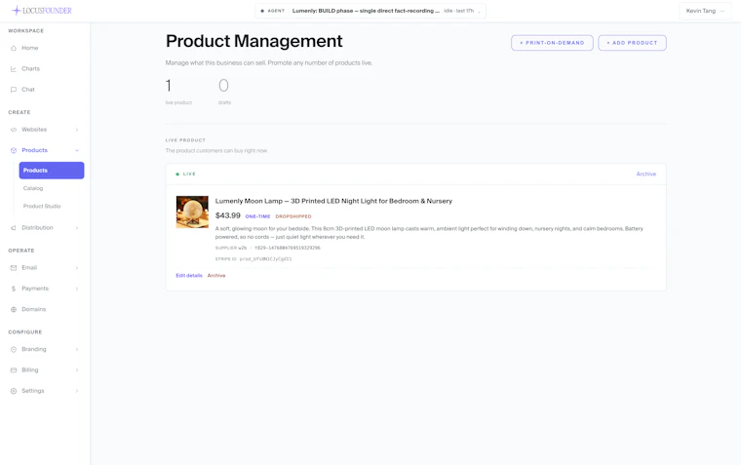The height and width of the screenshot is (465, 741).
Task: Click the Settings gear icon
Action: pos(14,391)
